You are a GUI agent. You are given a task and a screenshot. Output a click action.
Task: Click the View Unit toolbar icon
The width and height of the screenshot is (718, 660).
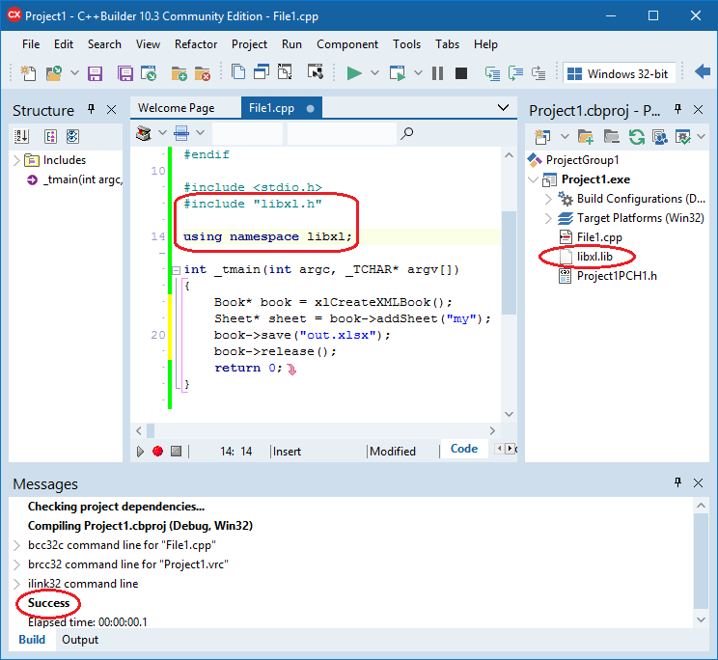tap(238, 72)
